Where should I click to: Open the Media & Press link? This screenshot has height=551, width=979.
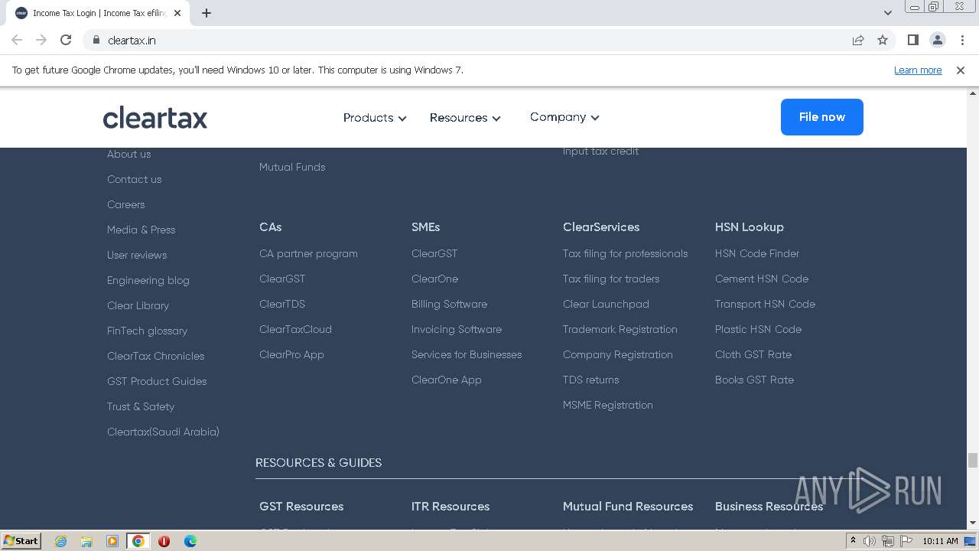pos(141,230)
